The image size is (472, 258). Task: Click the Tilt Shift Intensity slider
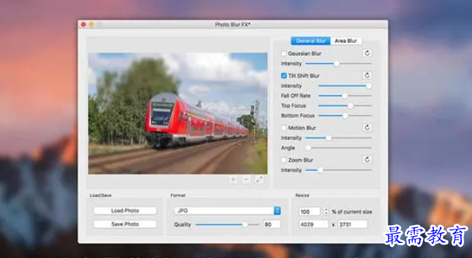click(345, 86)
